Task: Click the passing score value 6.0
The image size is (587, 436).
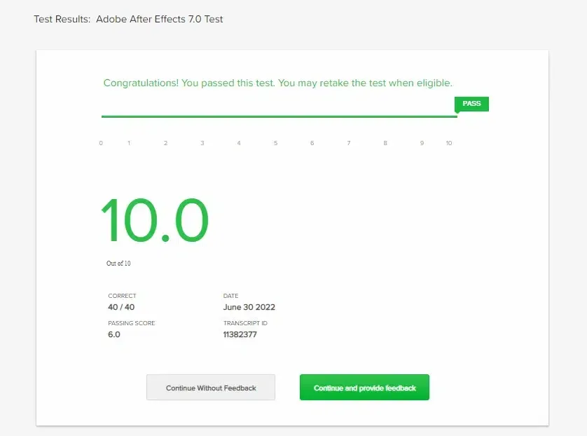Action: (x=114, y=334)
